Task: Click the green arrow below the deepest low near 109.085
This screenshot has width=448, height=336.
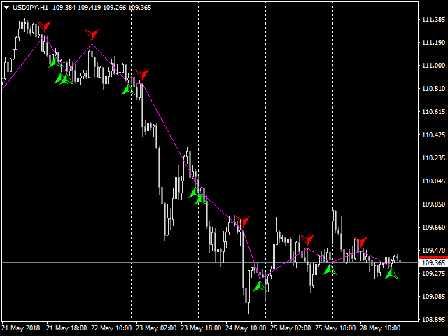Action: (260, 286)
